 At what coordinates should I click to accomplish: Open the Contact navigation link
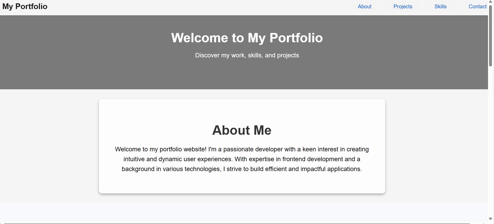coord(477,6)
